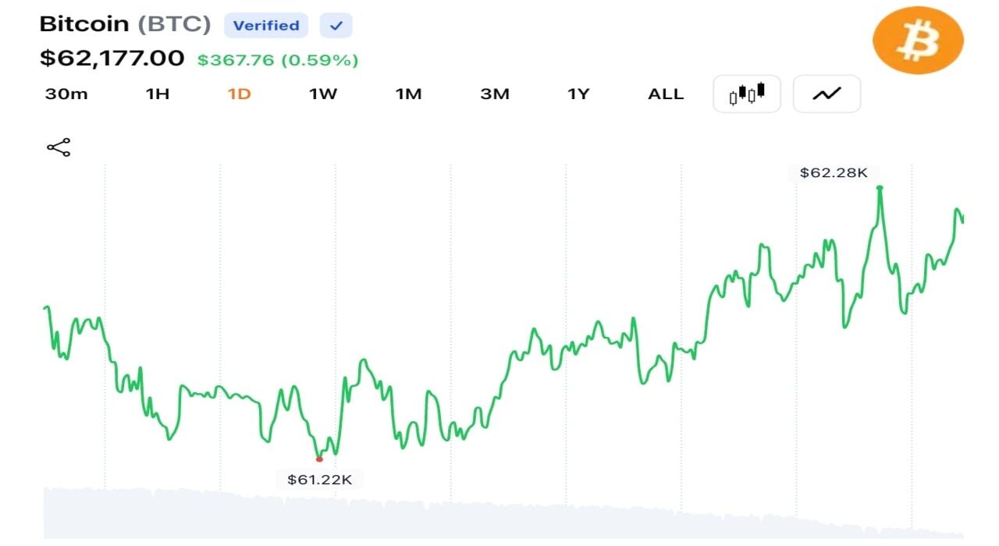
Task: Click the orange Bitcoin logo
Action: [x=918, y=40]
